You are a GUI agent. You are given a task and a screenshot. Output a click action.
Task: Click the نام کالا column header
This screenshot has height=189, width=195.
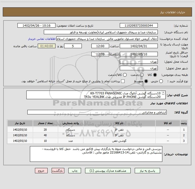tap(119, 123)
